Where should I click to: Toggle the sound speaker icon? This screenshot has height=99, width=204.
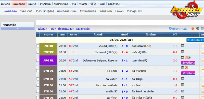198,28
